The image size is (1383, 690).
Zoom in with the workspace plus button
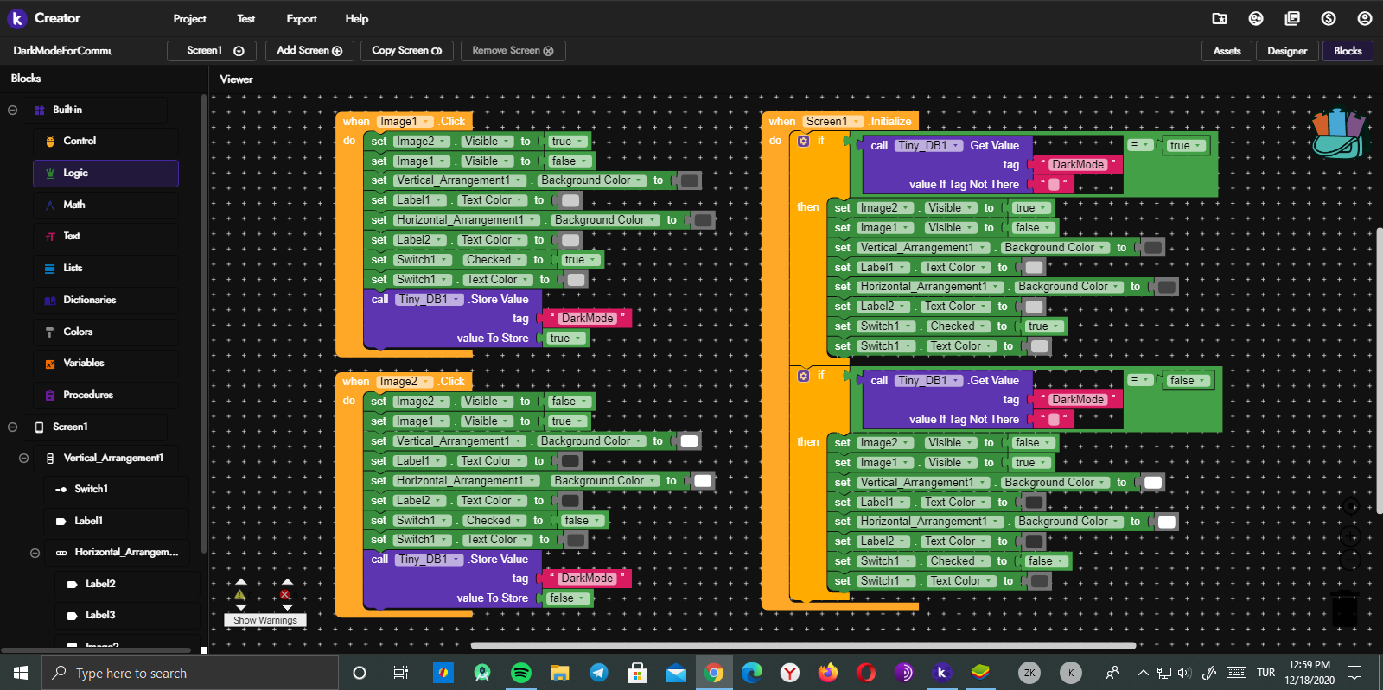(x=1350, y=536)
